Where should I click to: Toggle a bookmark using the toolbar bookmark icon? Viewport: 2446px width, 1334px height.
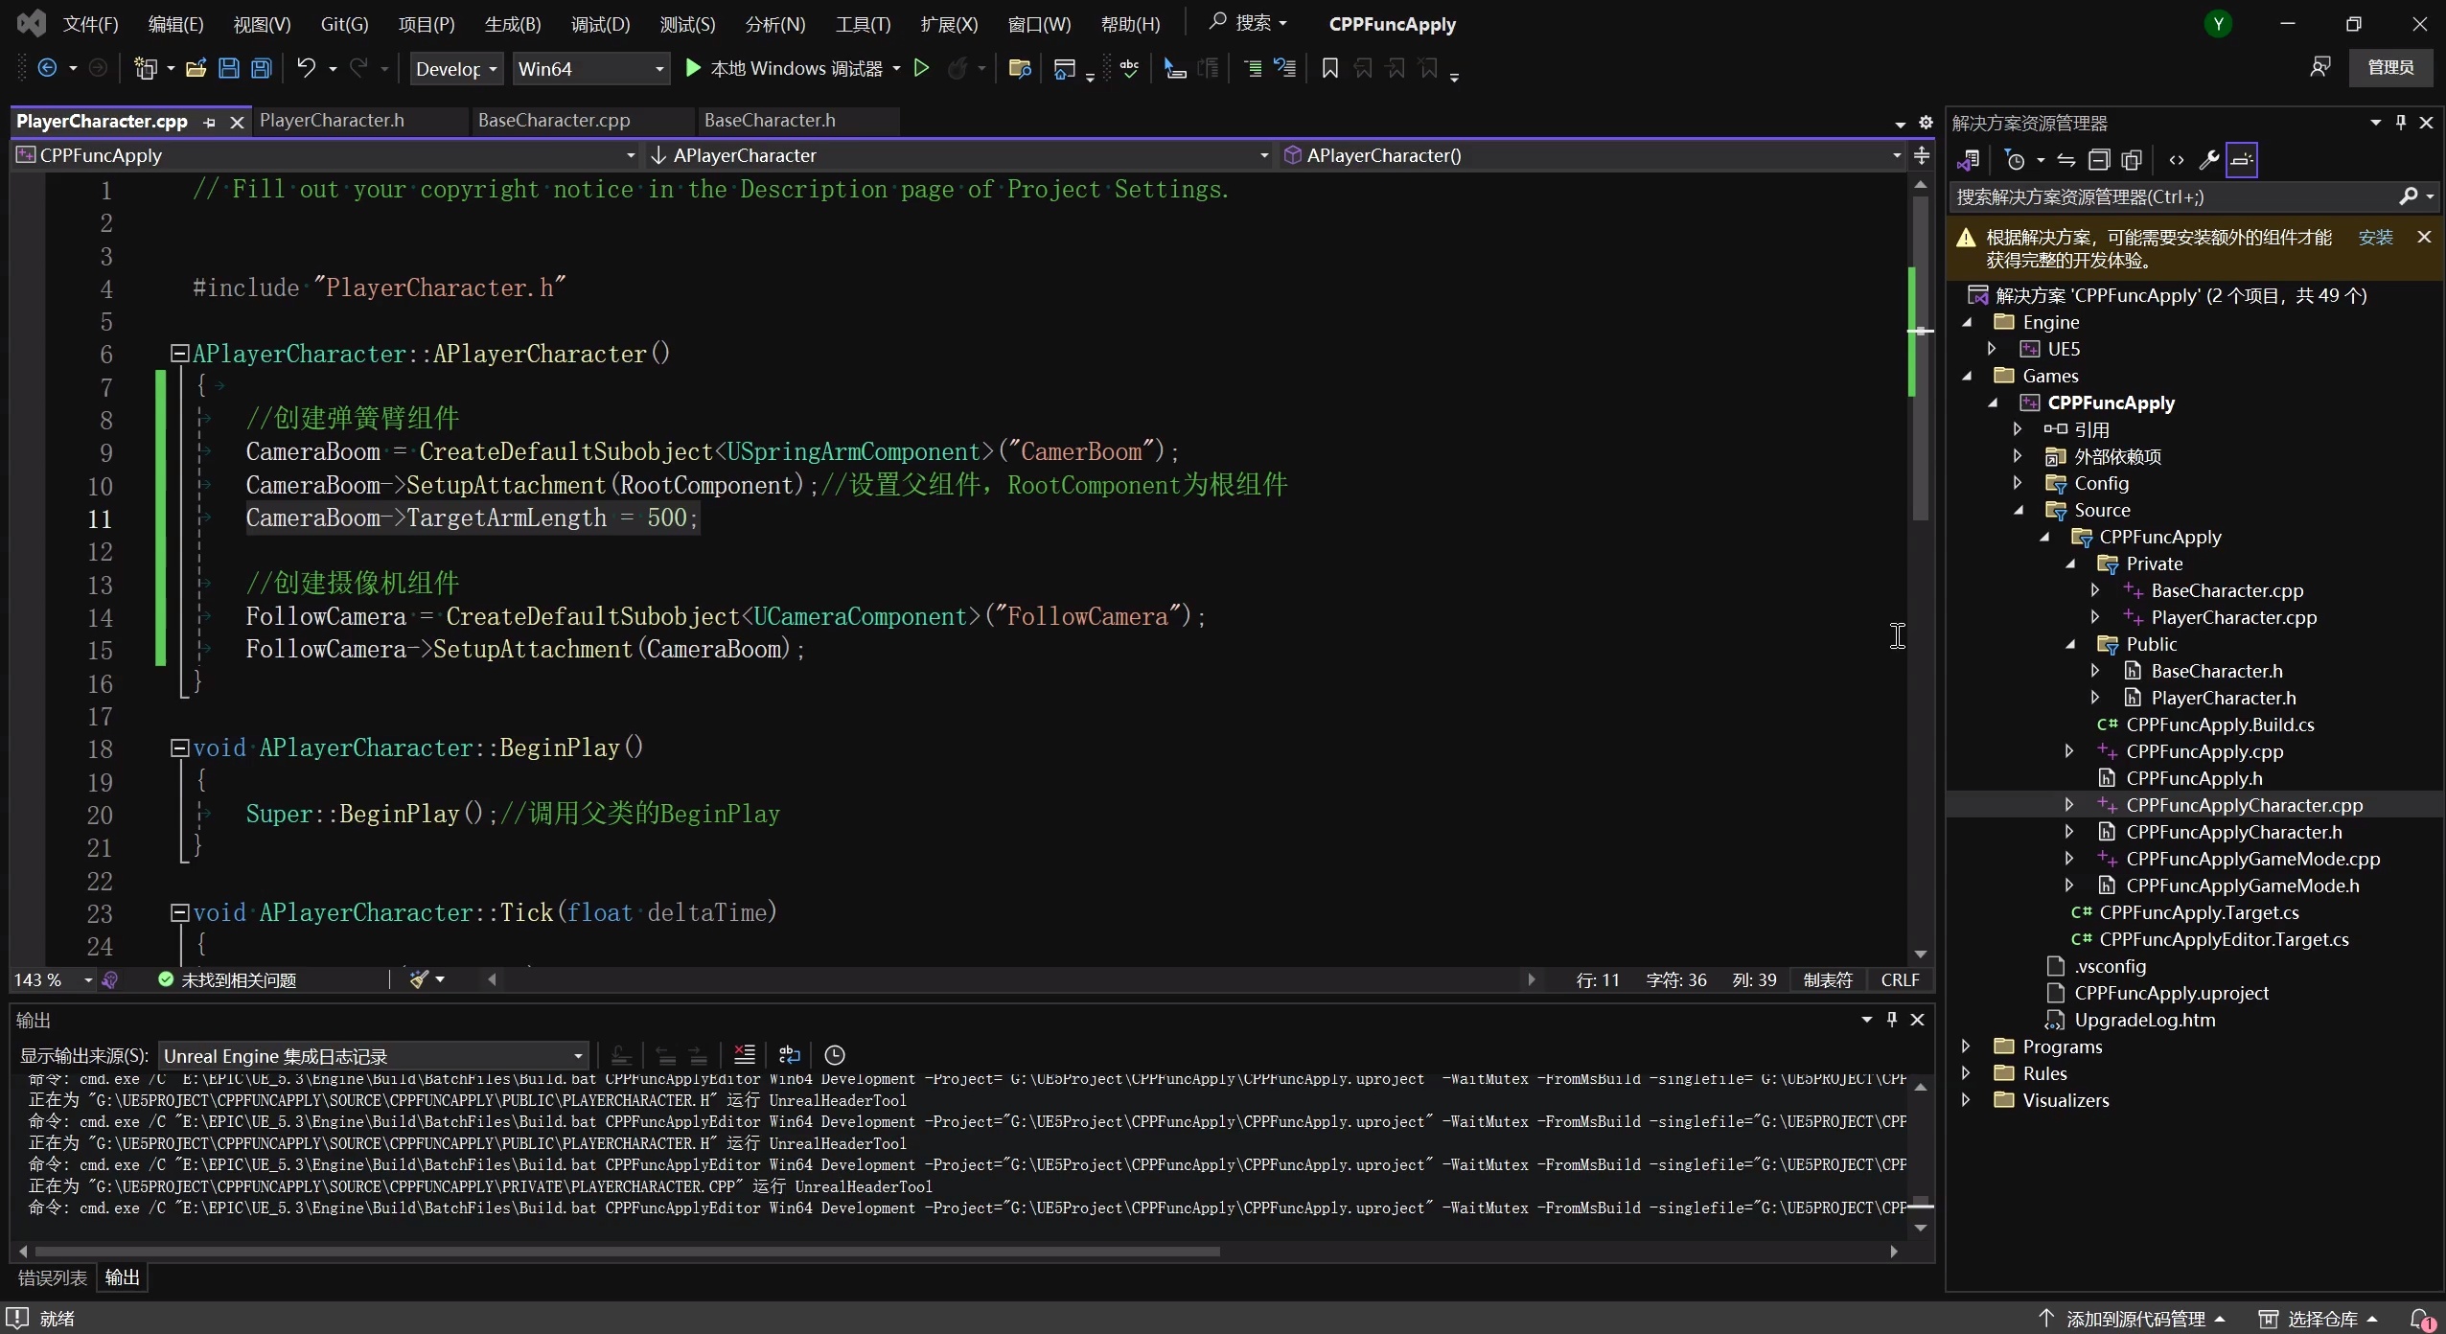pyautogui.click(x=1328, y=68)
